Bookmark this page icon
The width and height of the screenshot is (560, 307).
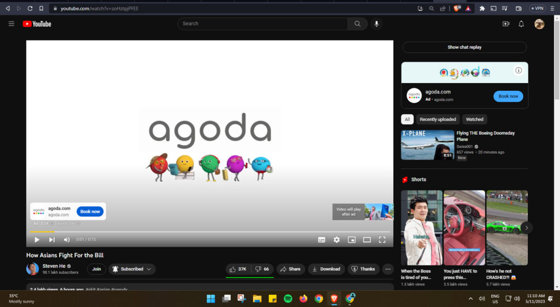pyautogui.click(x=42, y=8)
